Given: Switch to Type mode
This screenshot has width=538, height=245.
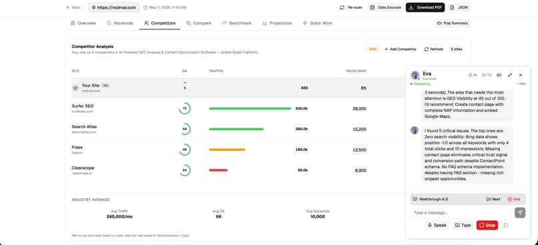Looking at the screenshot, I should pyautogui.click(x=463, y=225).
